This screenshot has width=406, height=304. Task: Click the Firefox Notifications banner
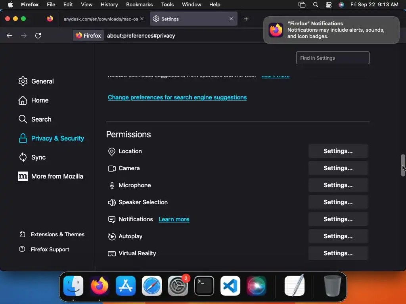click(x=331, y=30)
